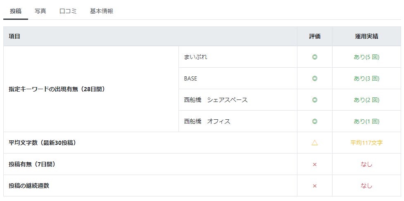Switch to the 投稿 tab
The image size is (404, 201).
[16, 11]
